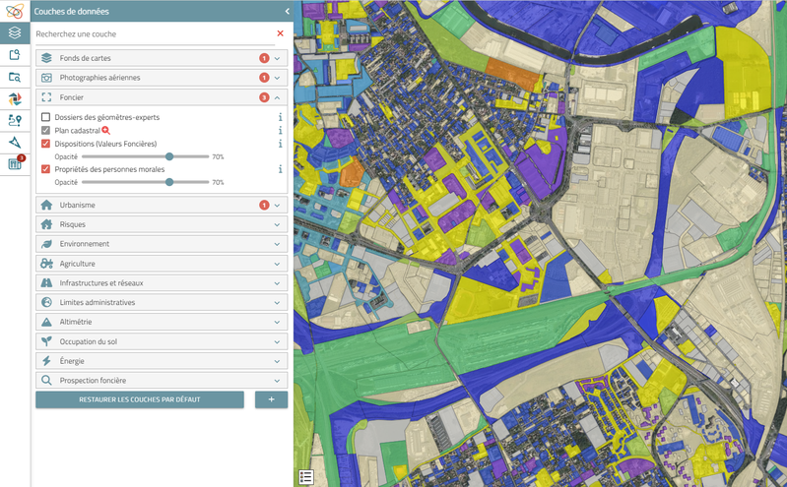Adjust the Dispositions opacity slider
The height and width of the screenshot is (487, 787).
[169, 156]
